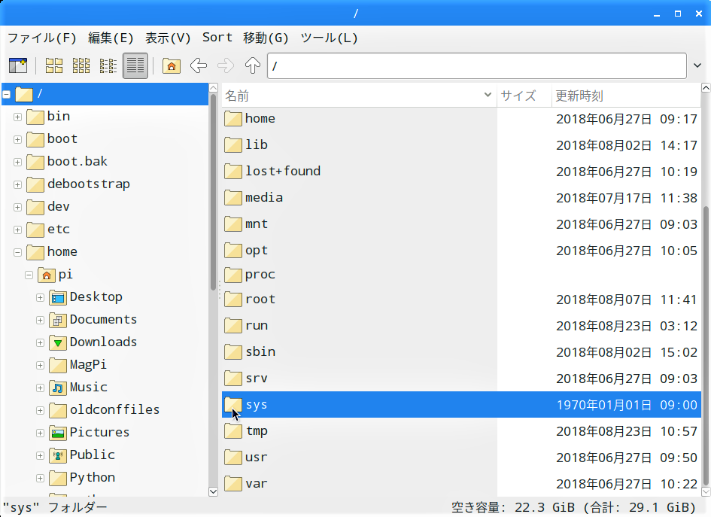Click file list scroll up arrow
The image size is (711, 517).
pos(706,88)
